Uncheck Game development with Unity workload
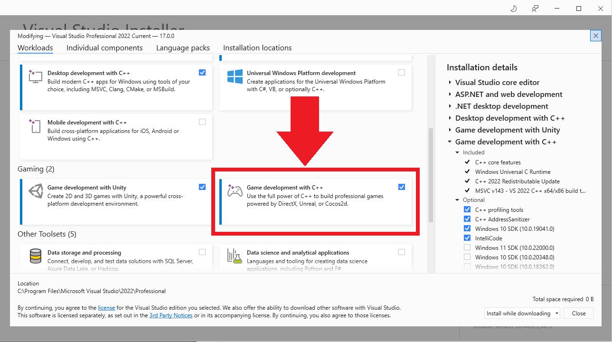The image size is (612, 342). tap(202, 187)
